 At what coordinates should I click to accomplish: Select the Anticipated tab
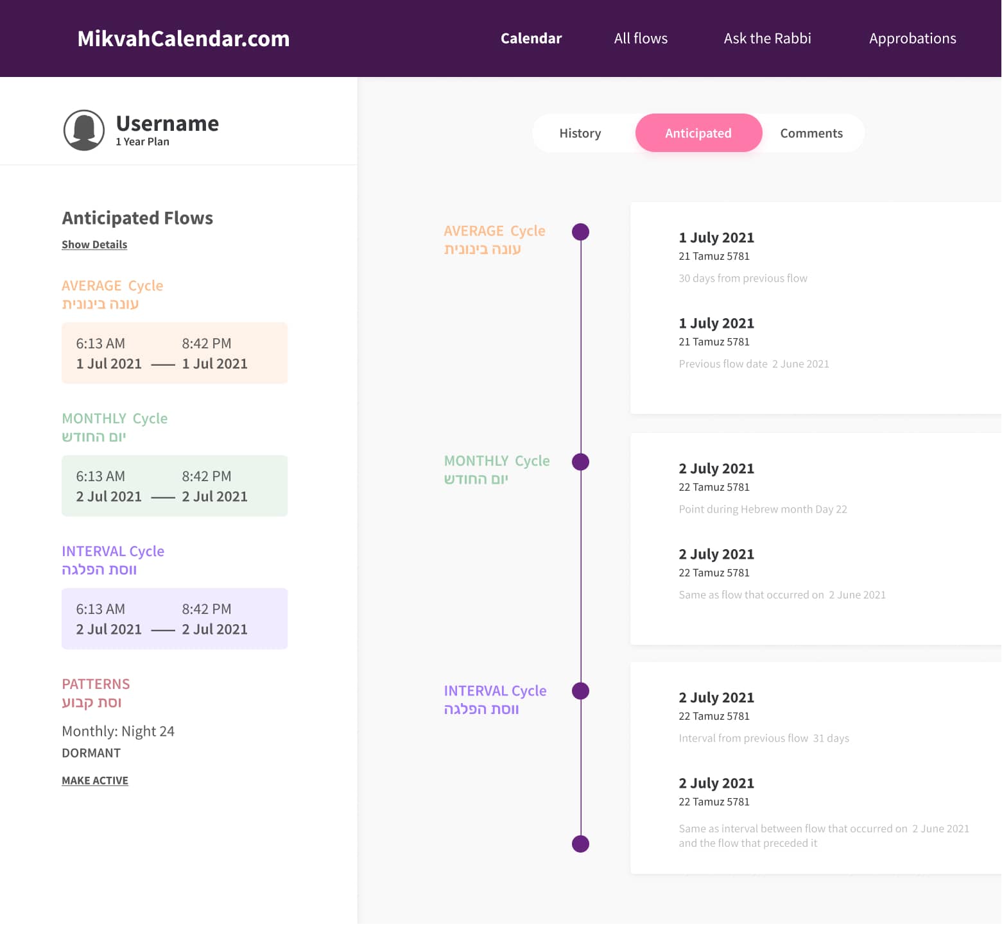click(x=698, y=133)
